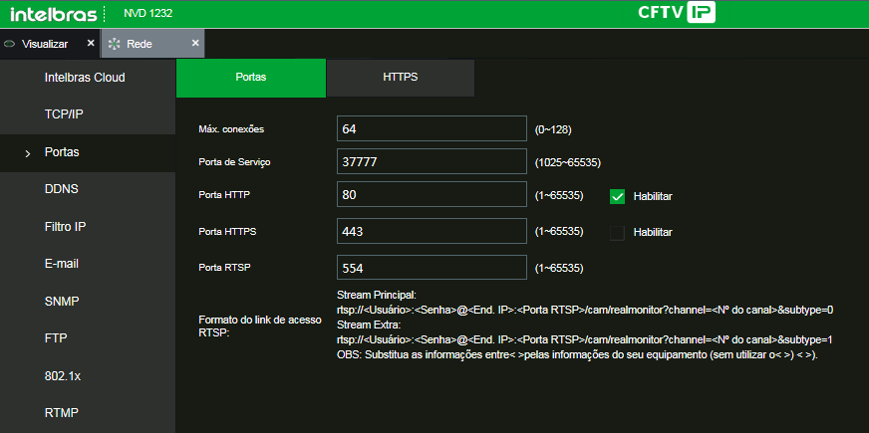Click the Porta de Serviço field

point(431,161)
